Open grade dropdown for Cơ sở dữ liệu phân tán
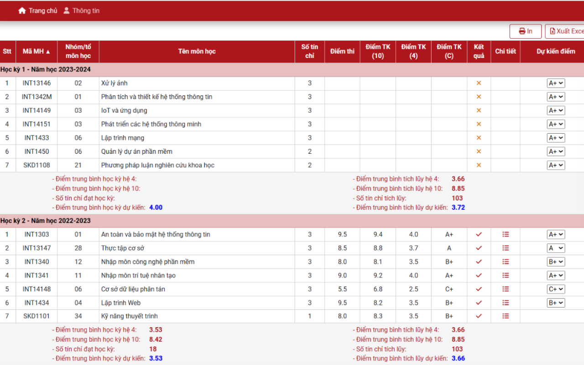 click(x=556, y=289)
